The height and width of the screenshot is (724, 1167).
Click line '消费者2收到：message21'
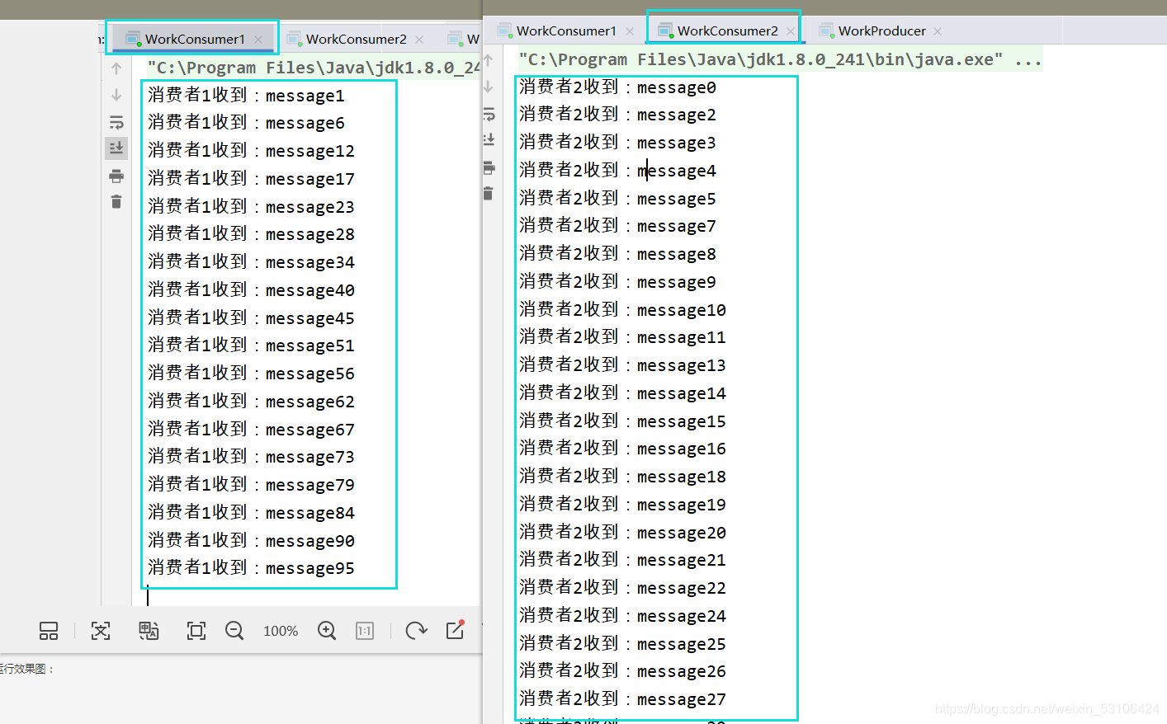pos(622,560)
